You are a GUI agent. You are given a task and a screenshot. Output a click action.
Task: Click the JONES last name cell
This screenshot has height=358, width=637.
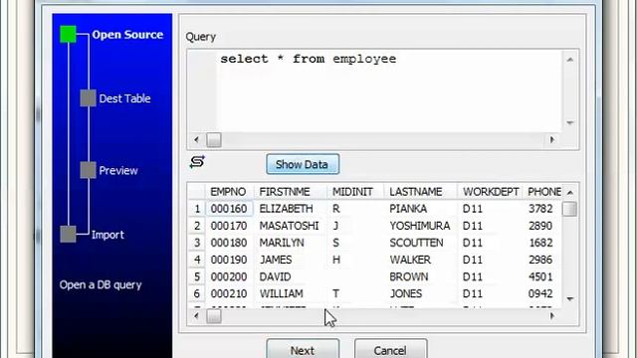pos(421,293)
